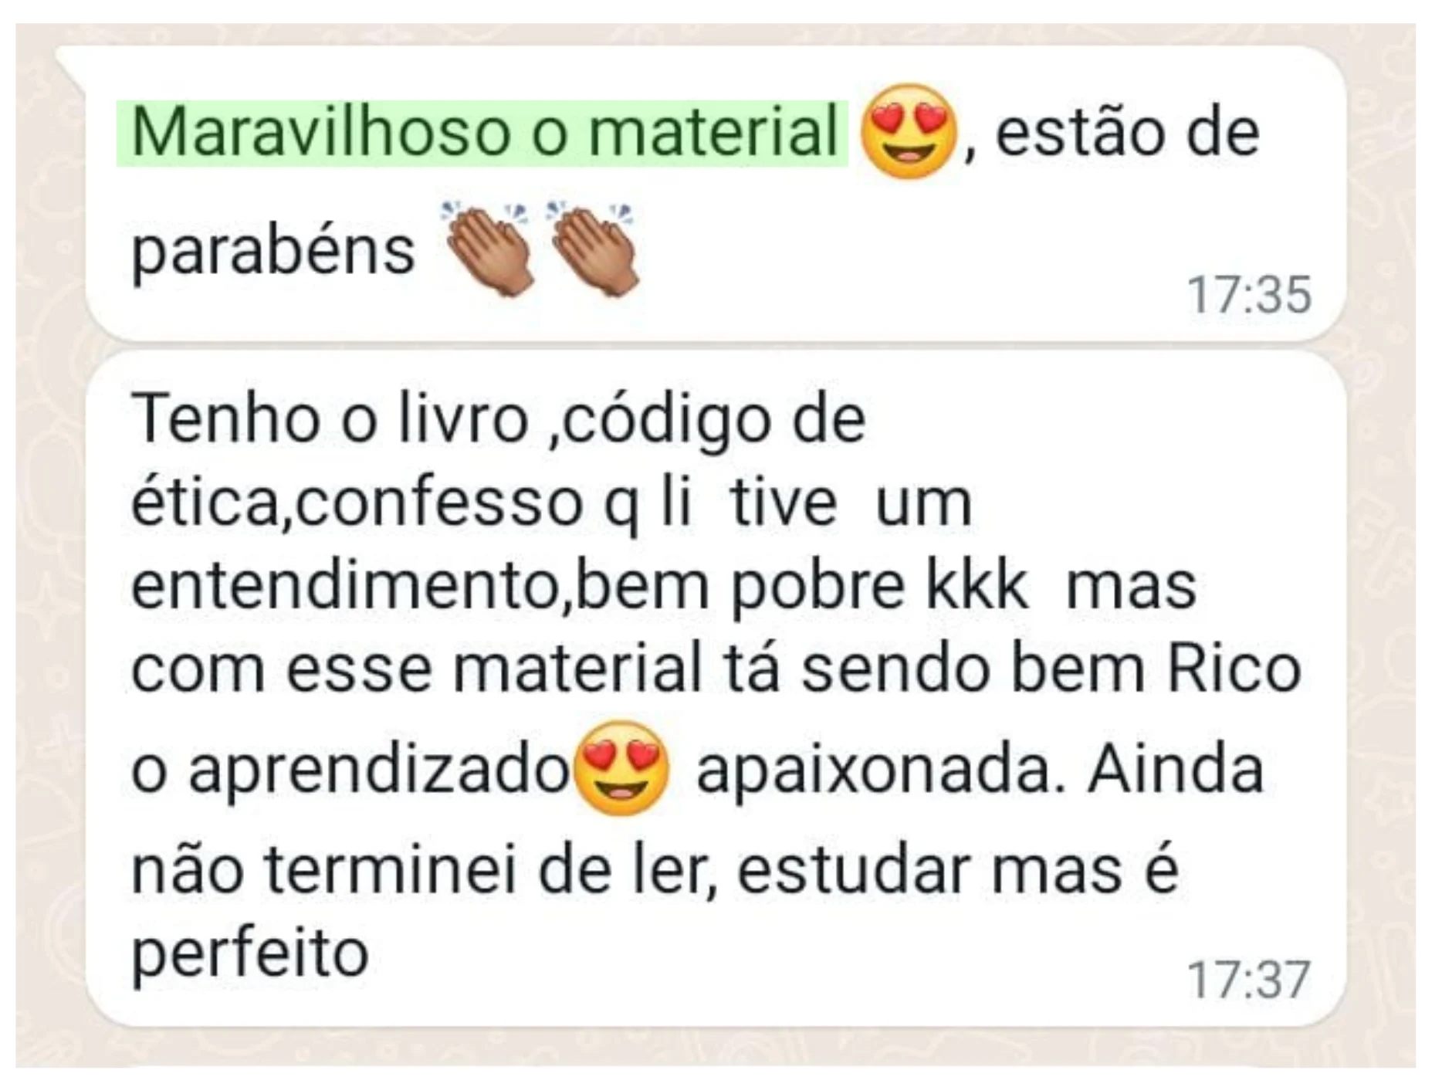Viewport: 1442px width, 1087px height.
Task: Click the word 'perfeito' at message end
Action: click(250, 954)
